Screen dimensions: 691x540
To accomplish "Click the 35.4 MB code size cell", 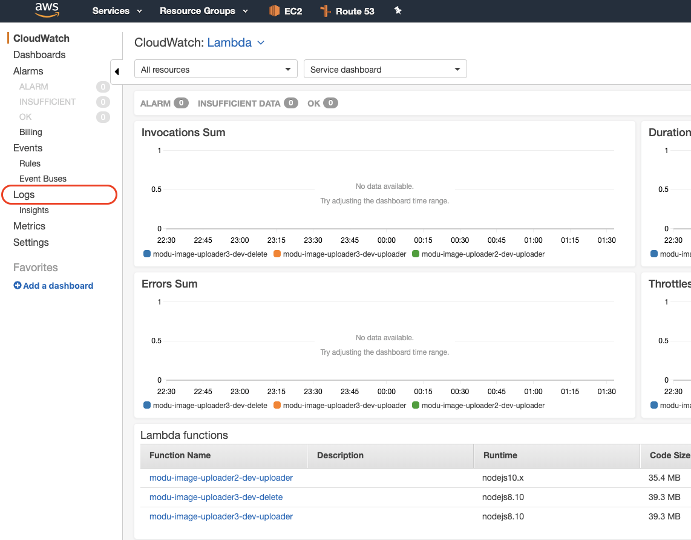I will point(664,478).
